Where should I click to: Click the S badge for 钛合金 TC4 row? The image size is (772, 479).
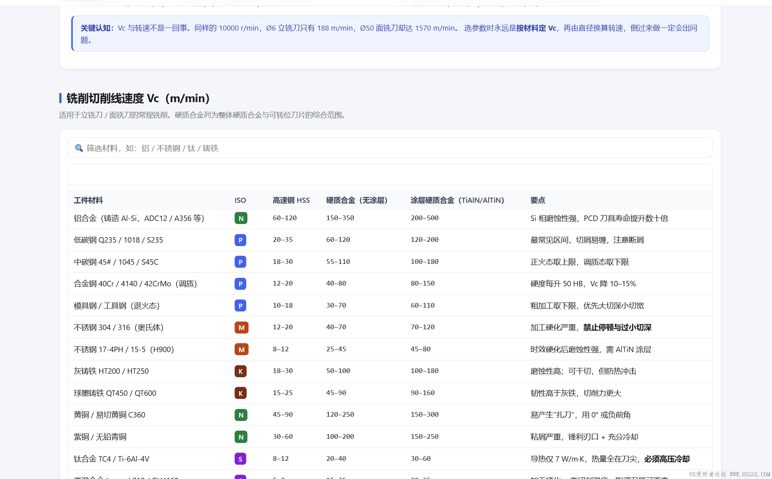pyautogui.click(x=240, y=459)
